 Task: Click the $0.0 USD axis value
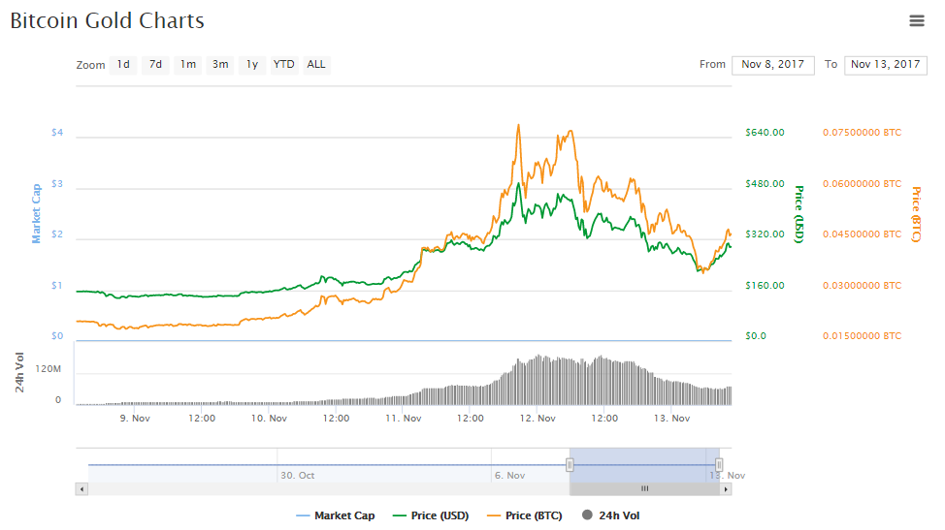pyautogui.click(x=756, y=335)
